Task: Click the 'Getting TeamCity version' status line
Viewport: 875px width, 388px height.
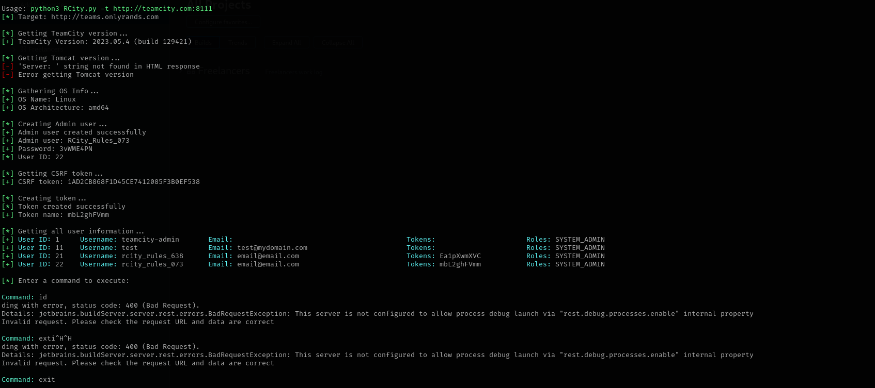Action: 65,33
